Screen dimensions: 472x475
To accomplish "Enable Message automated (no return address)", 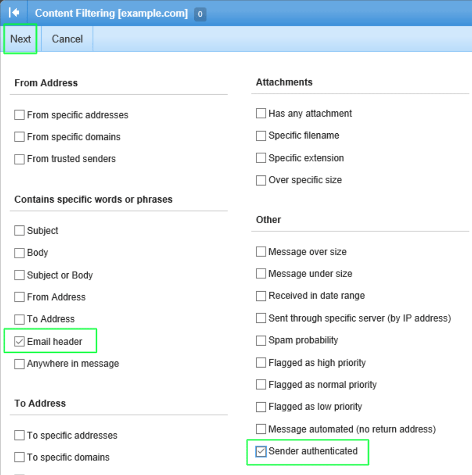I will pos(261,429).
